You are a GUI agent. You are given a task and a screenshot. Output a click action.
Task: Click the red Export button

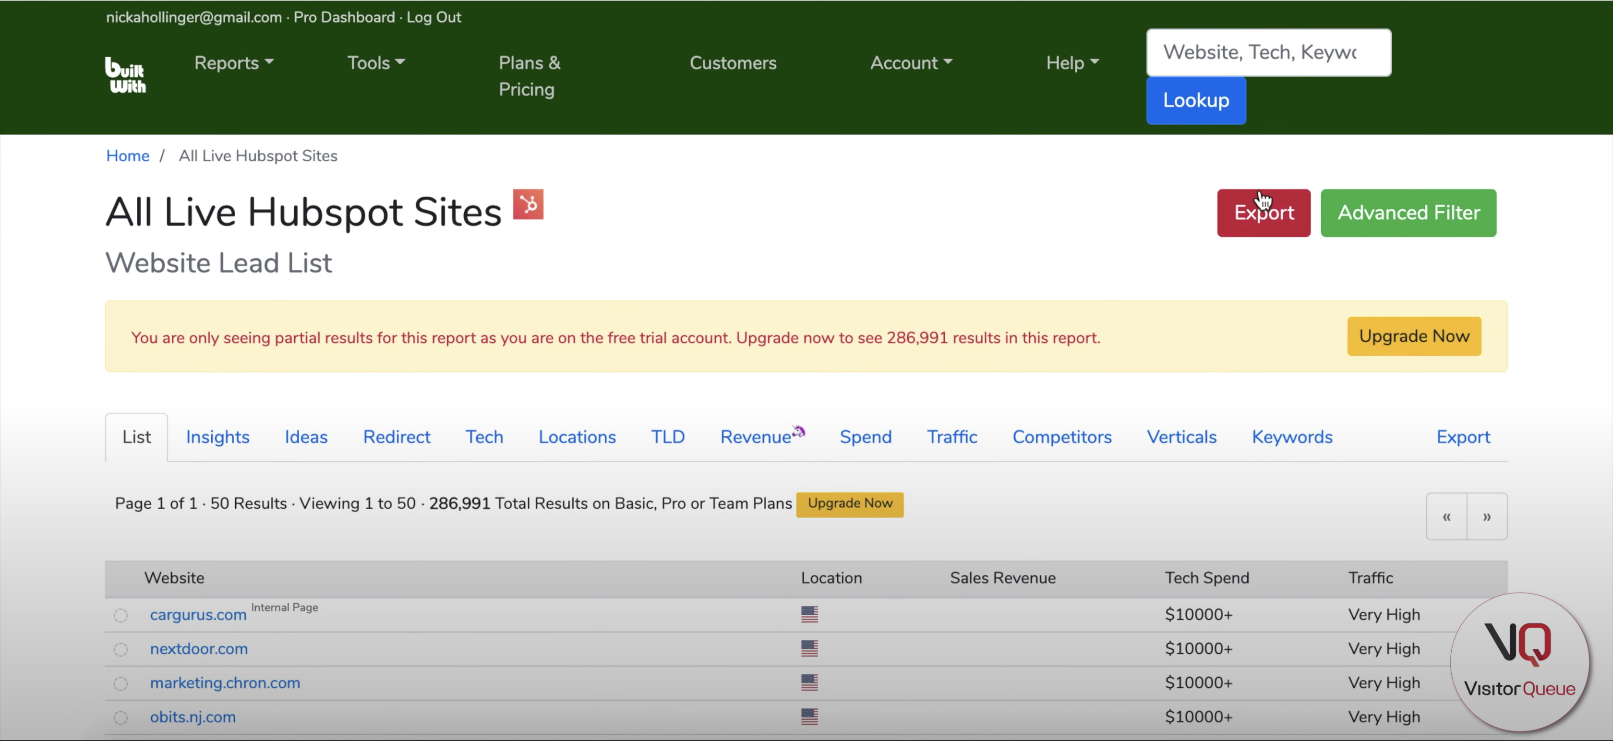pyautogui.click(x=1264, y=213)
